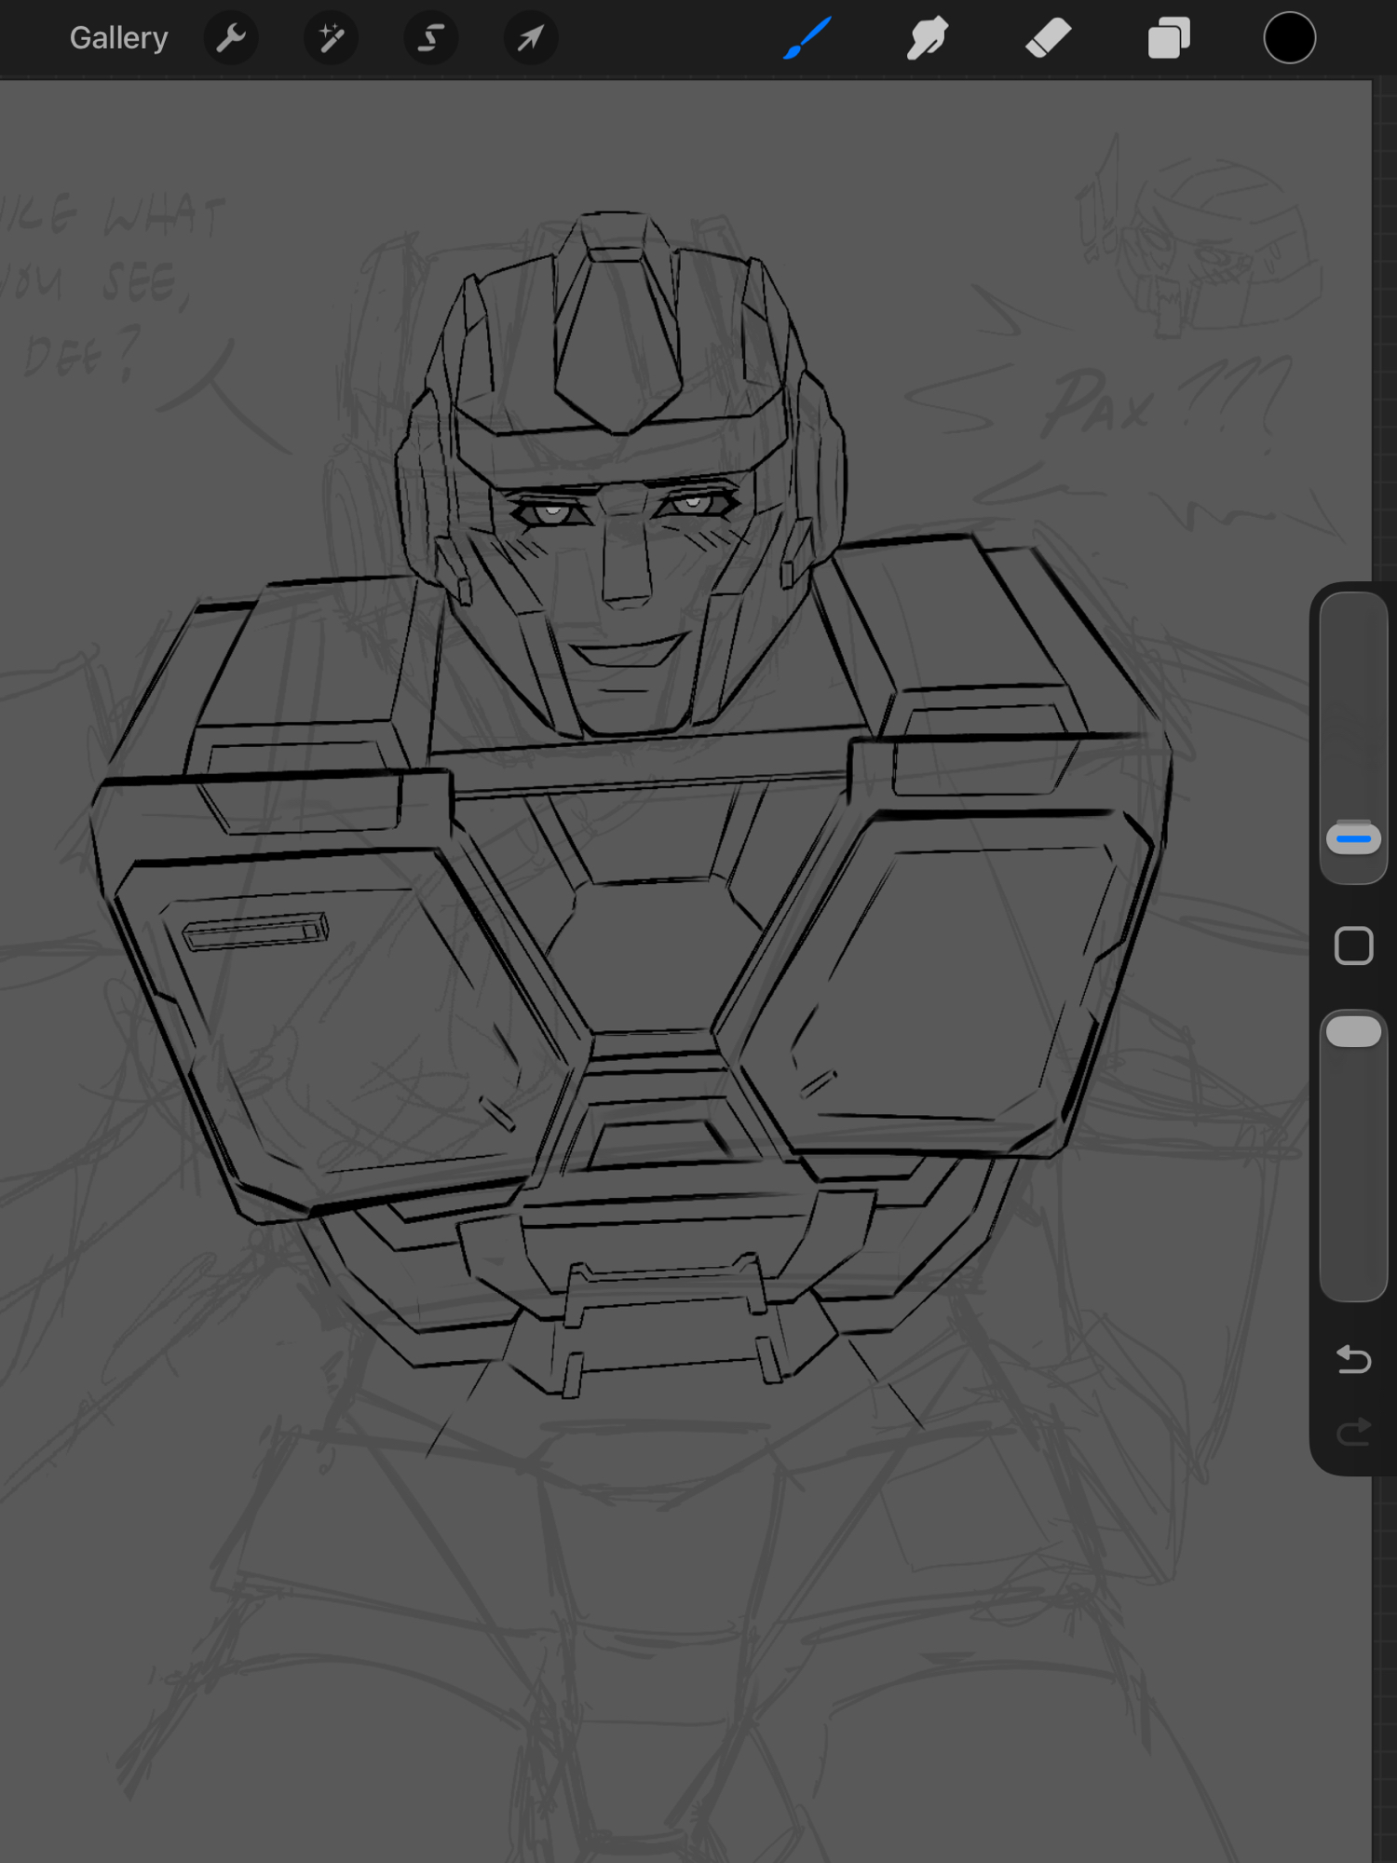Undo the last stroke
This screenshot has height=1863, width=1397.
pyautogui.click(x=1353, y=1360)
